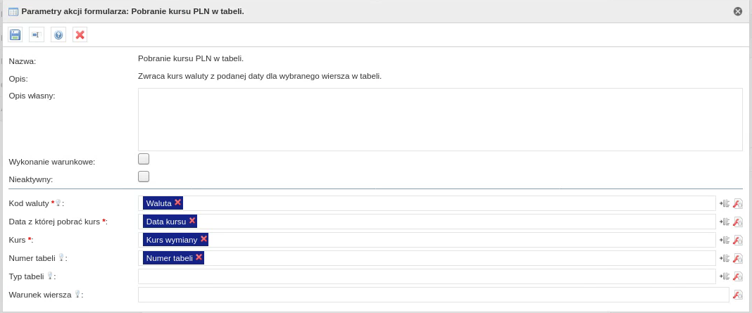Open variable picker for Kurs row
This screenshot has width=752, height=313.
[x=725, y=240]
